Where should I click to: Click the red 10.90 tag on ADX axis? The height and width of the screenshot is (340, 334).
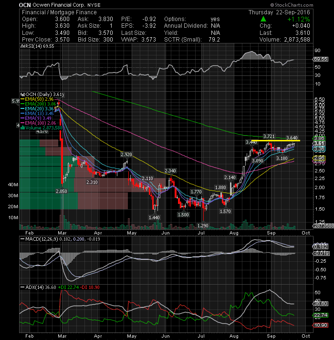pyautogui.click(x=321, y=325)
